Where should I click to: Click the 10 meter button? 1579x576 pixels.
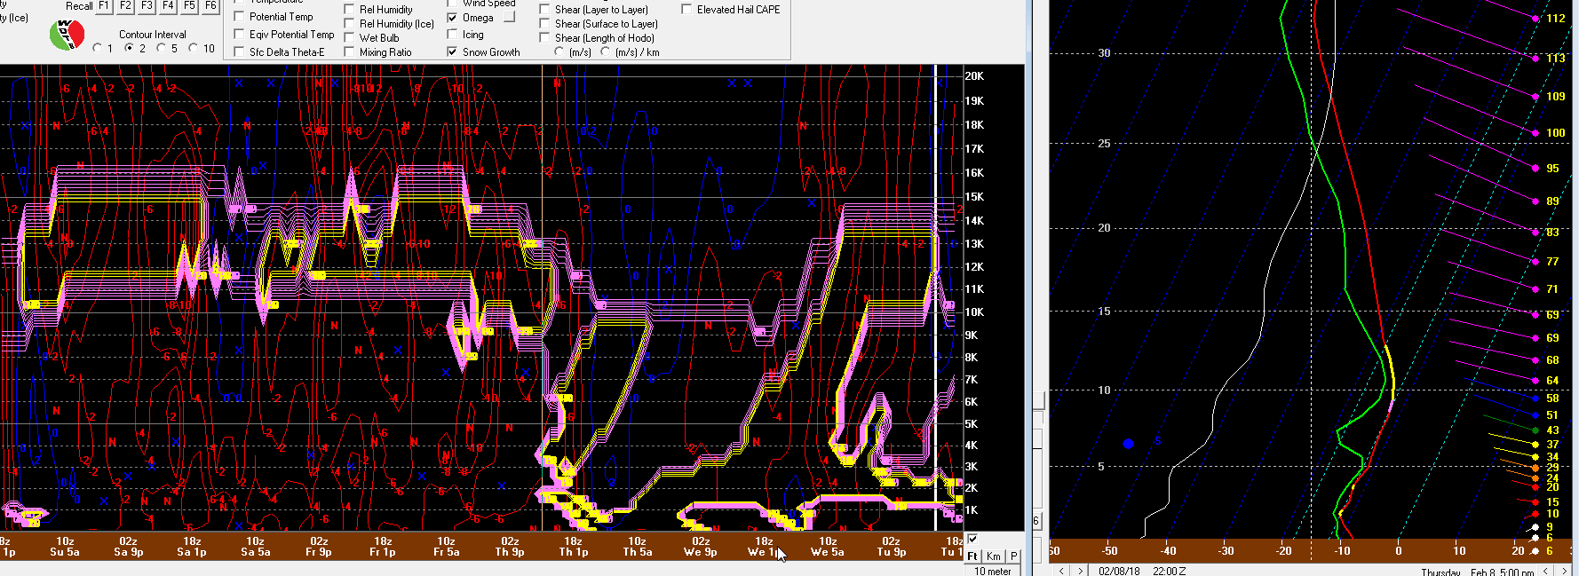(993, 571)
